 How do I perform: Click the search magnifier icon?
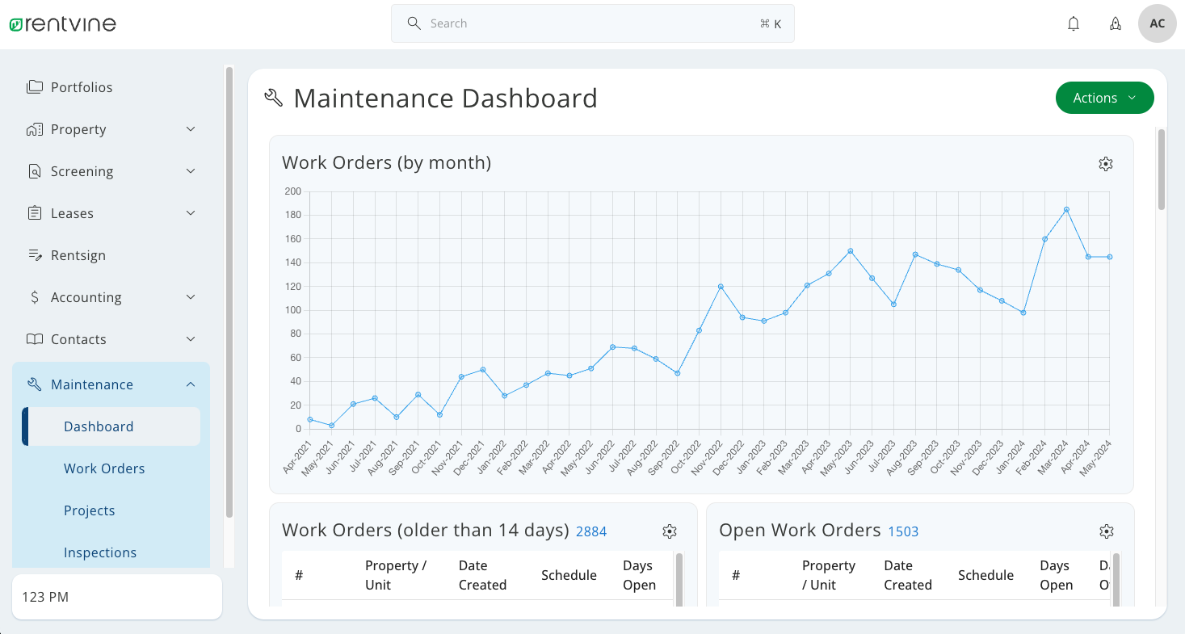(x=414, y=23)
